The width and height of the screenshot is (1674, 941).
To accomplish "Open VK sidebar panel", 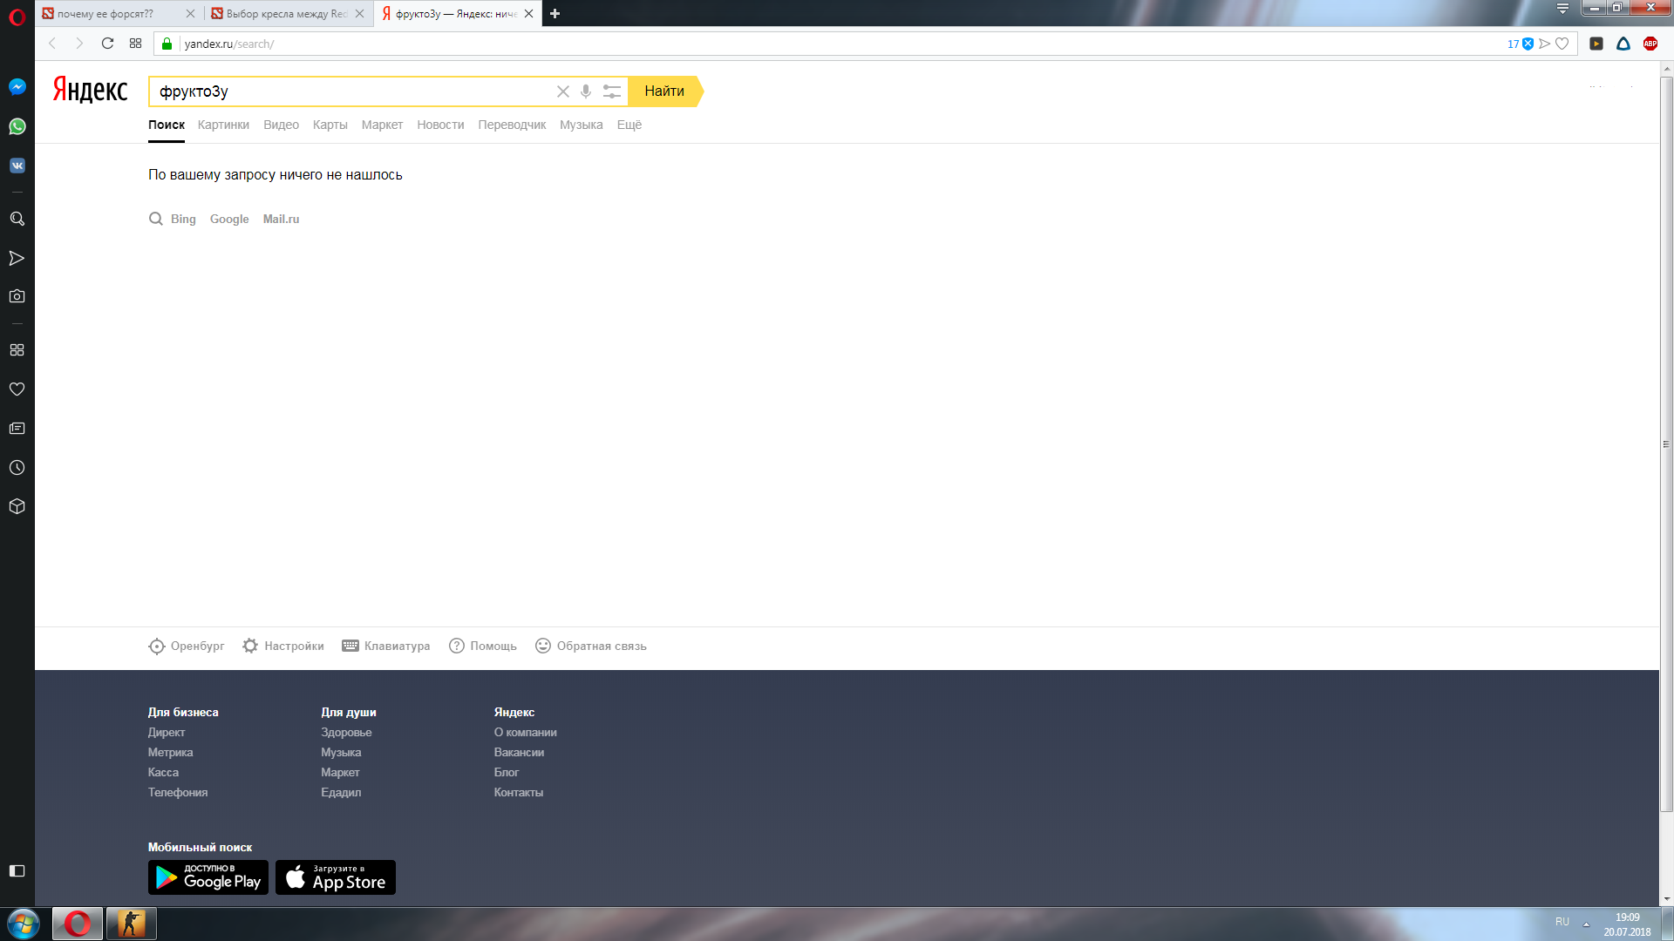I will pyautogui.click(x=17, y=166).
